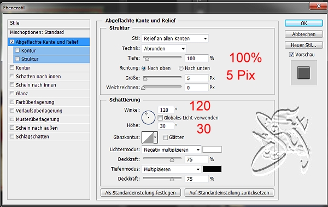
Task: Click the Höhe field showing 30
Action: point(166,126)
